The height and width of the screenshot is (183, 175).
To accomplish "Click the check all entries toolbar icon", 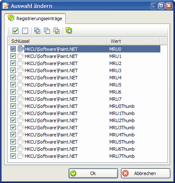I will pos(15,31).
